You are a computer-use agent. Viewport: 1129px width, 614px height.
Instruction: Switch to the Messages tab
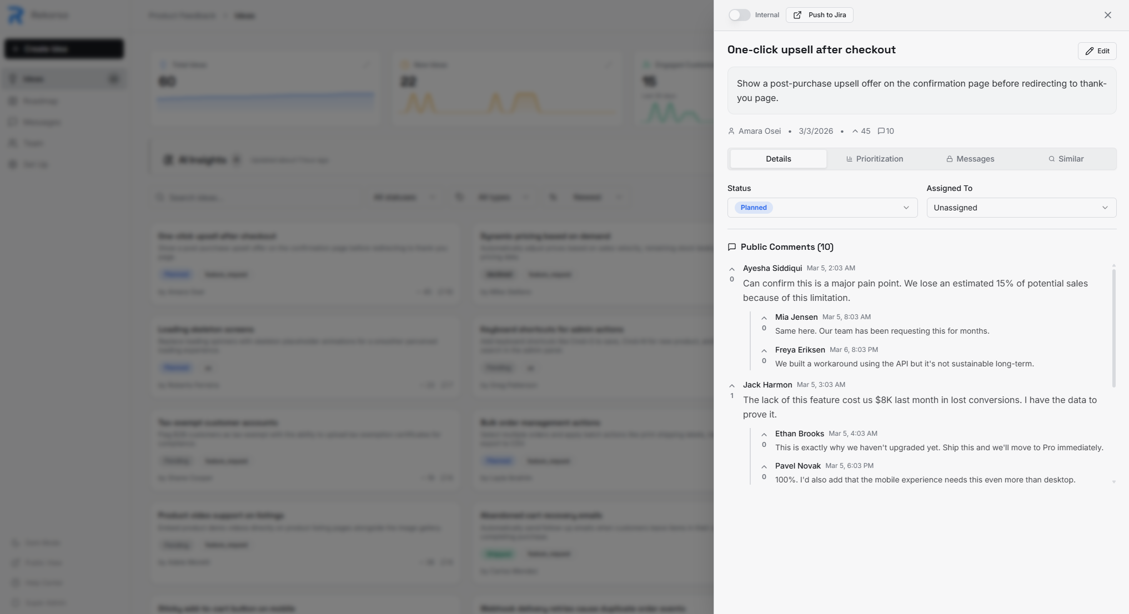970,159
